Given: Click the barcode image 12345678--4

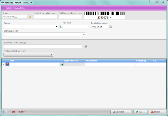Looking at the screenshot, I should [x=104, y=15].
